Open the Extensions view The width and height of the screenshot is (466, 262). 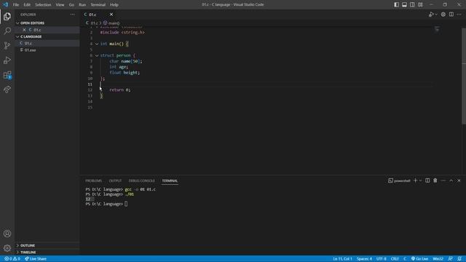[7, 75]
